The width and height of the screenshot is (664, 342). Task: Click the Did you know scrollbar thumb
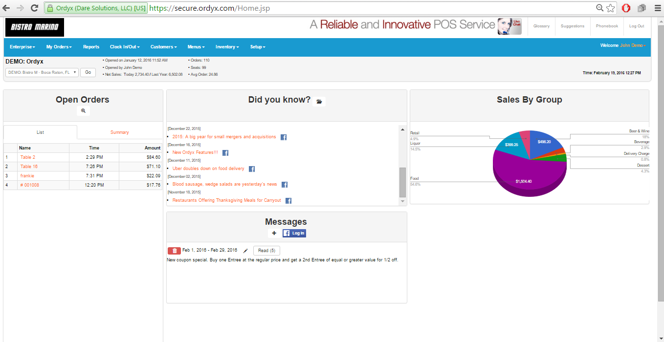tap(402, 182)
